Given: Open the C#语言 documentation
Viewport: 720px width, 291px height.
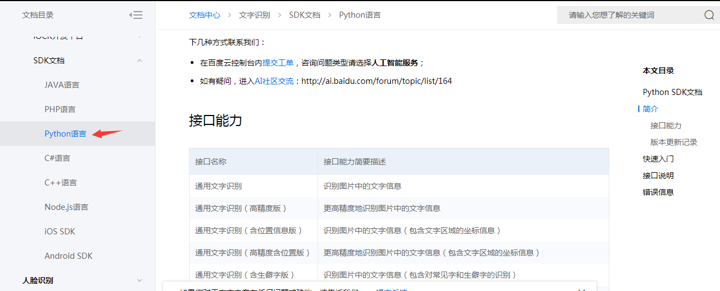Looking at the screenshot, I should [57, 158].
